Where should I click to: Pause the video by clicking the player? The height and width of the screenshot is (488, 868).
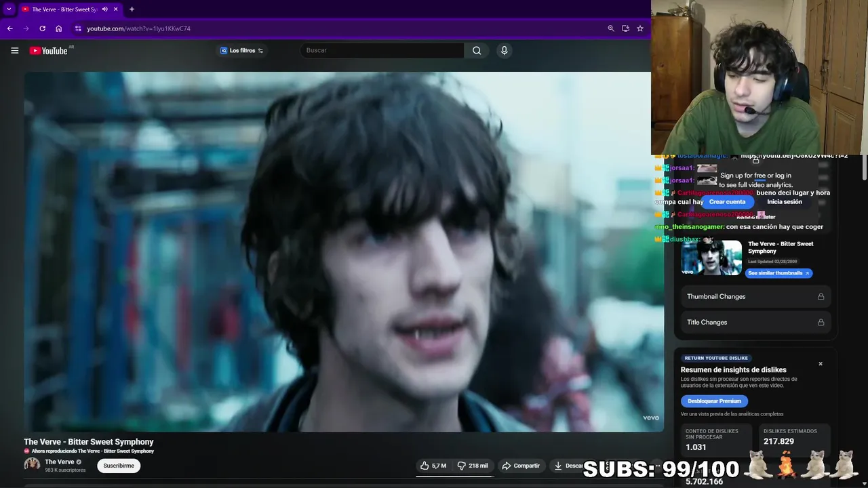point(344,251)
